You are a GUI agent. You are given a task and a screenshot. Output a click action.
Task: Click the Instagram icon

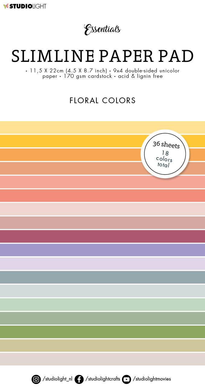click(x=36, y=379)
